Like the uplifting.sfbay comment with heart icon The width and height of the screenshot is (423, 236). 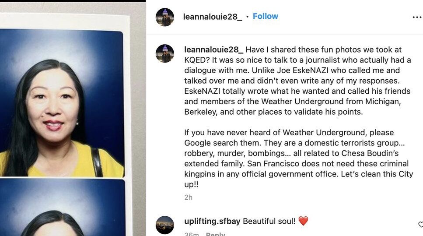420,225
